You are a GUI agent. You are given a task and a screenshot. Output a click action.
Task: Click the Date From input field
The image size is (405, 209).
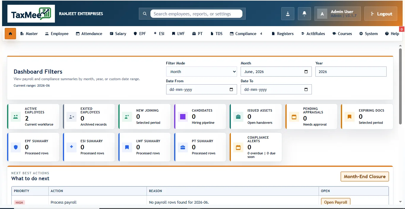[201, 89]
